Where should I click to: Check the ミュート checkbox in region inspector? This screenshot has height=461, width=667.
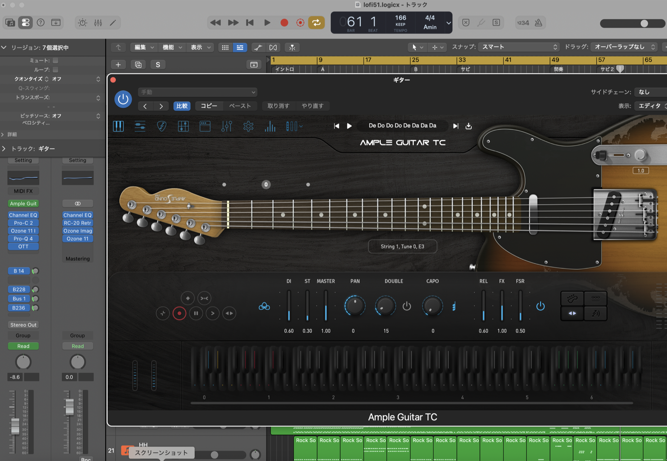(x=55, y=60)
